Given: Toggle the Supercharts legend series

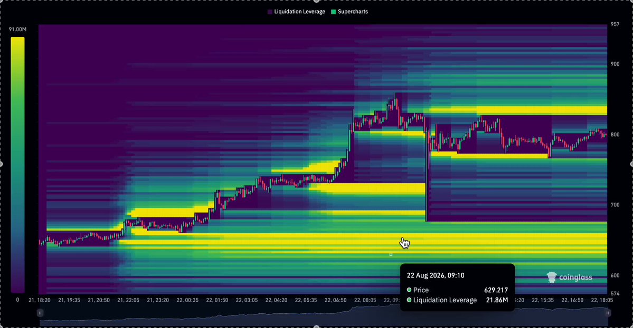Looking at the screenshot, I should [x=349, y=12].
